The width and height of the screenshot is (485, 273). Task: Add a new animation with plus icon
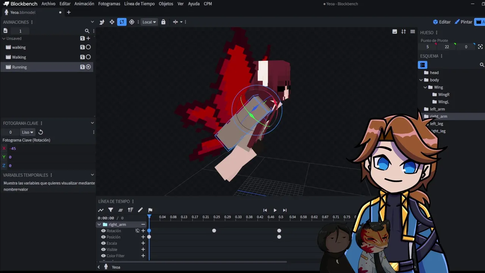pos(88,38)
